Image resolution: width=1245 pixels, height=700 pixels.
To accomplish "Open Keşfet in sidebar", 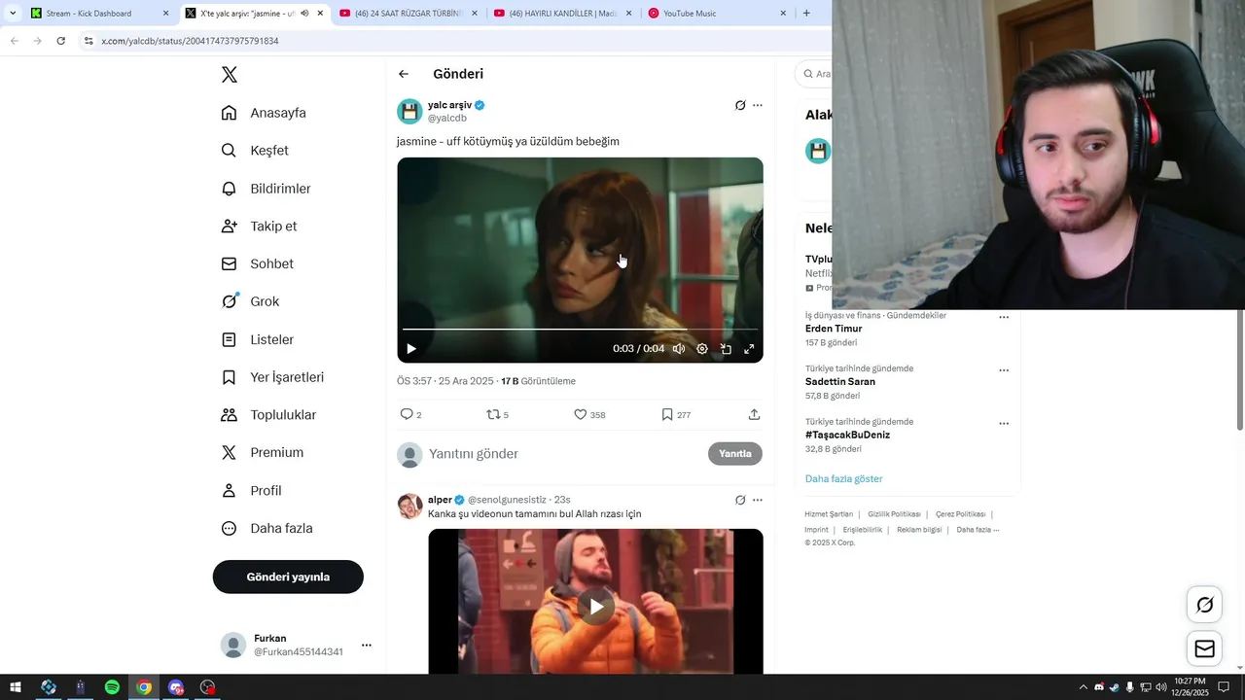I will 255,151.
